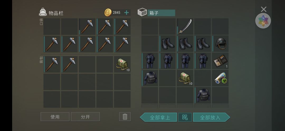Select the first aid kit in the chest

185,78
